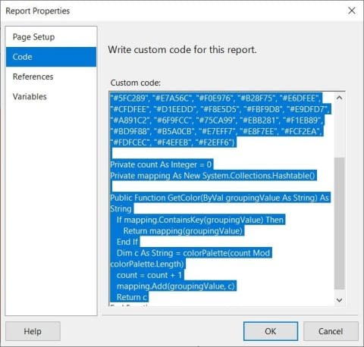Click the Cancel button
Screen dimensions: 364x347
point(331,331)
